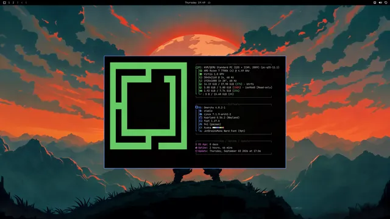Viewport: 390px width, 219px height.
Task: Click the text 'foot 1.27.0'
Action: click(x=211, y=121)
